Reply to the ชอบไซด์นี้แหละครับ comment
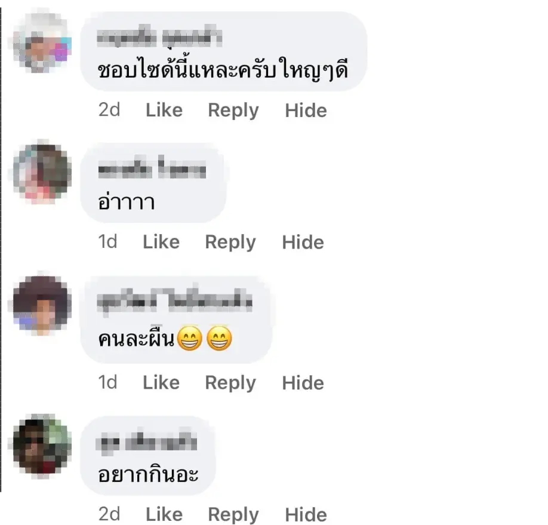The width and height of the screenshot is (548, 525). 233,111
